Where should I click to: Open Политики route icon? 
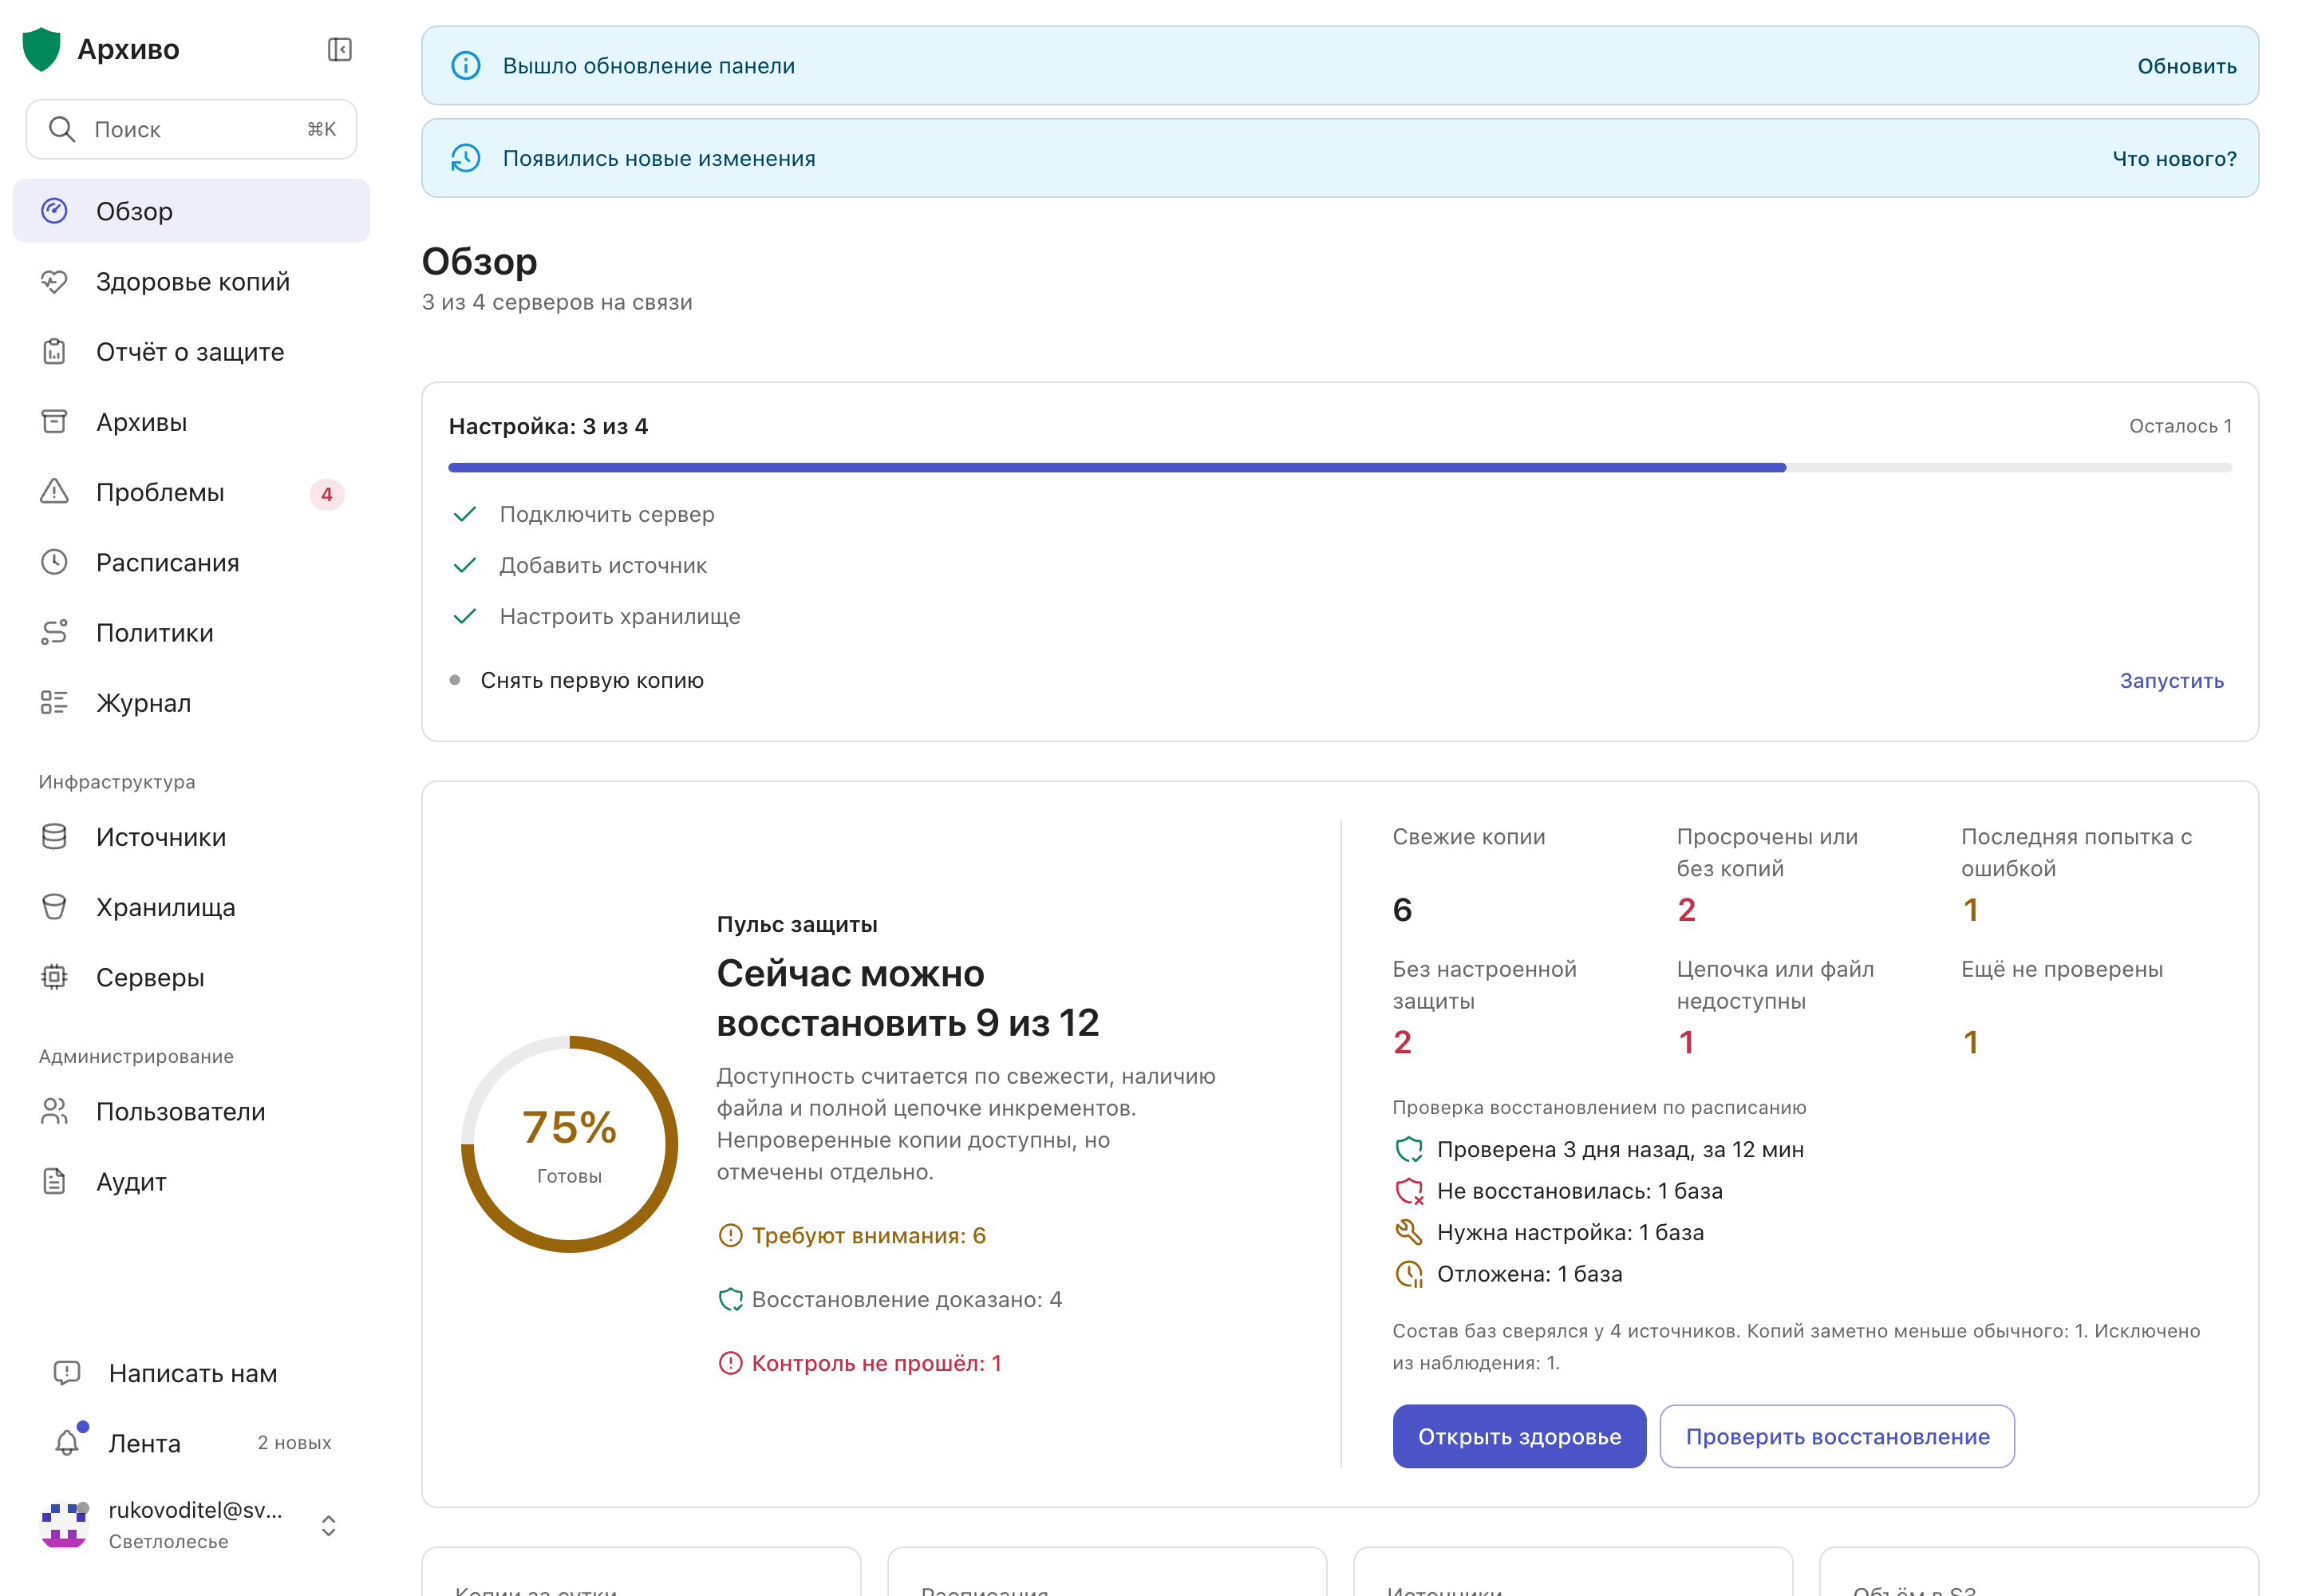(54, 632)
